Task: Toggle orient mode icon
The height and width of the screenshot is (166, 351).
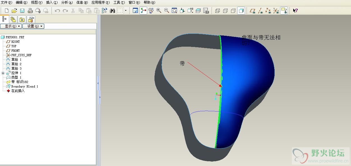Action: tap(151, 11)
